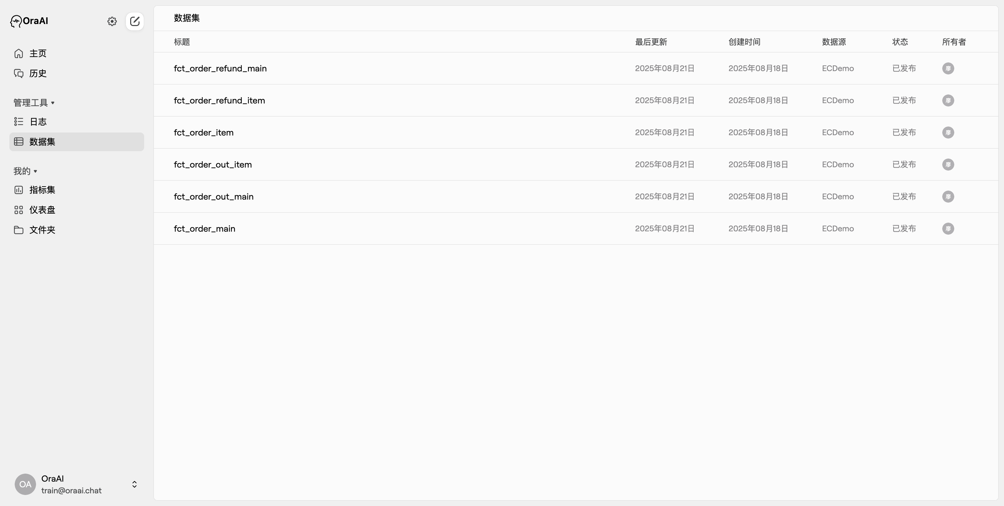This screenshot has width=1004, height=506.
Task: Open dashboards (仪表盘) in sidebar
Action: click(42, 210)
